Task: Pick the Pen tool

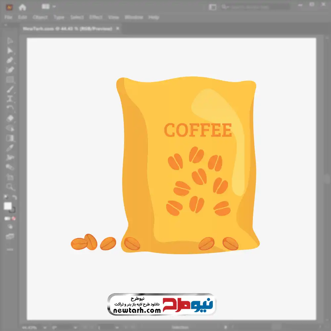Action: point(10,60)
